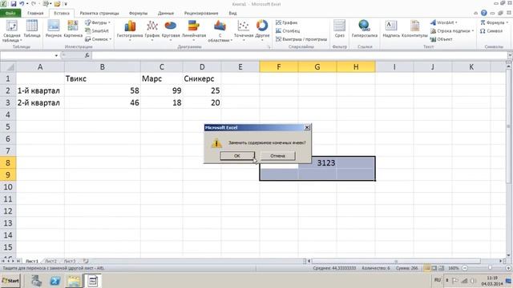The height and width of the screenshot is (288, 513).
Task: Insert a График sparkline
Action: tap(287, 22)
